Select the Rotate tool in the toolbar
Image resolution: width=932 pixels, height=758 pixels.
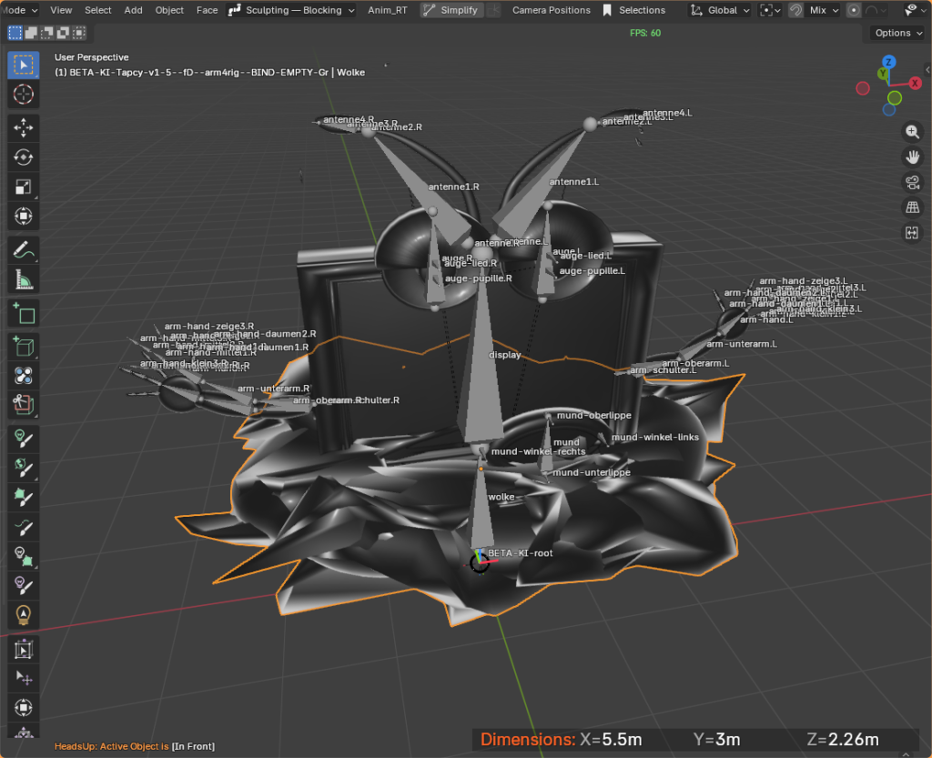point(24,157)
